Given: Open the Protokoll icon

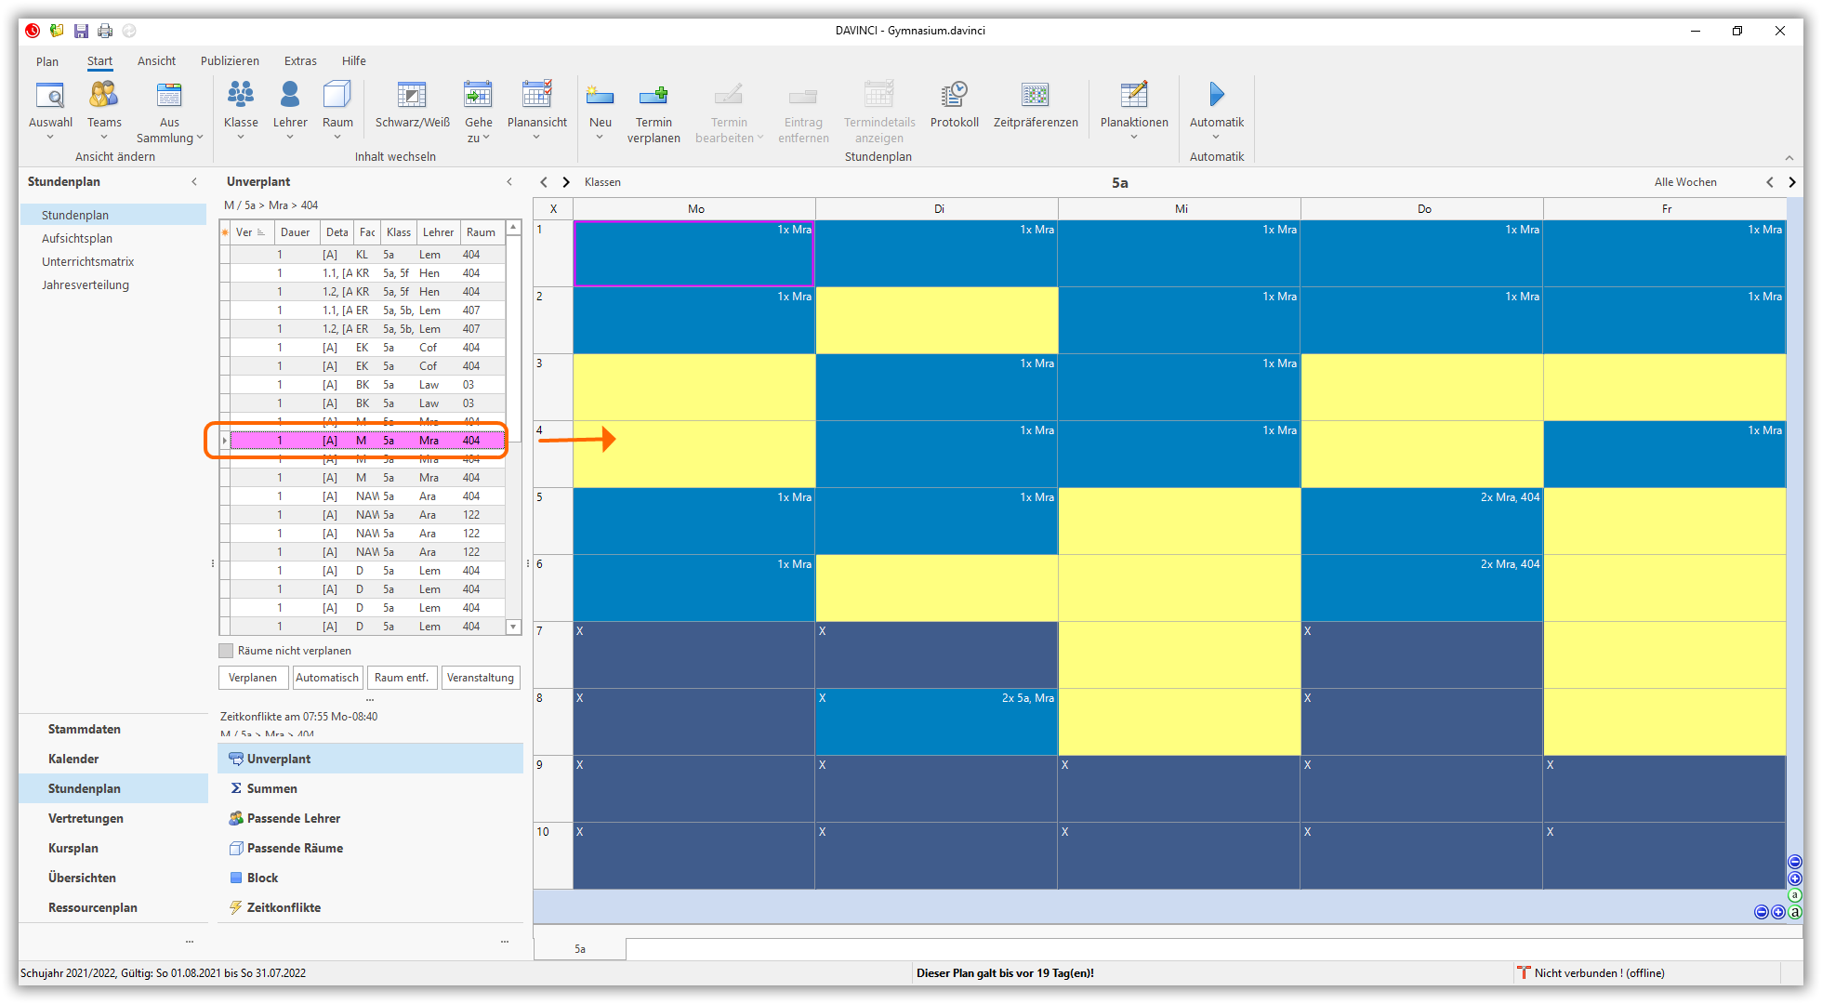Looking at the screenshot, I should [x=954, y=96].
